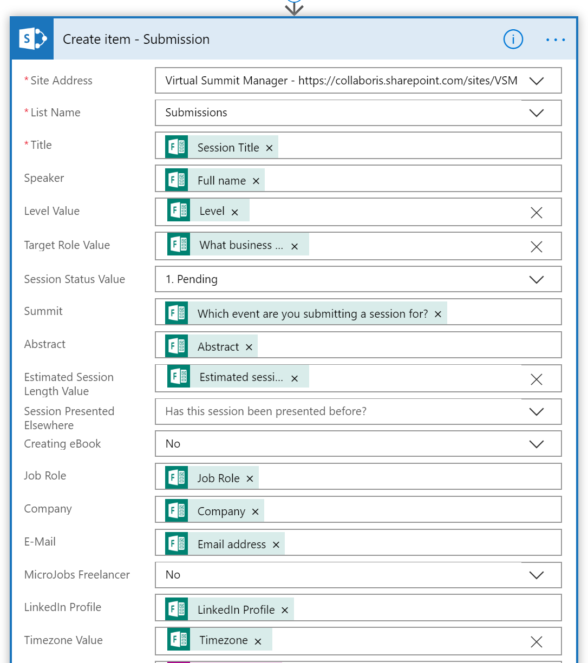
Task: Remove the Session Title token
Action: (269, 148)
